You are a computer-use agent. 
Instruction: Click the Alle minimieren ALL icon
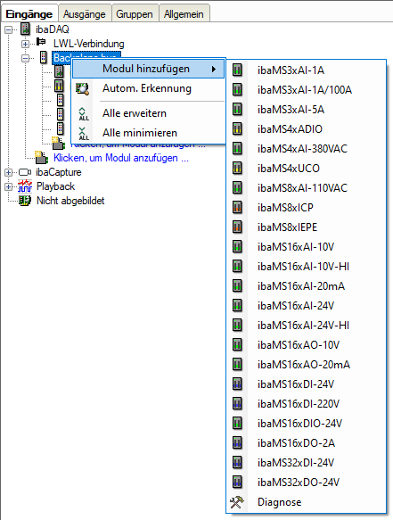83,133
